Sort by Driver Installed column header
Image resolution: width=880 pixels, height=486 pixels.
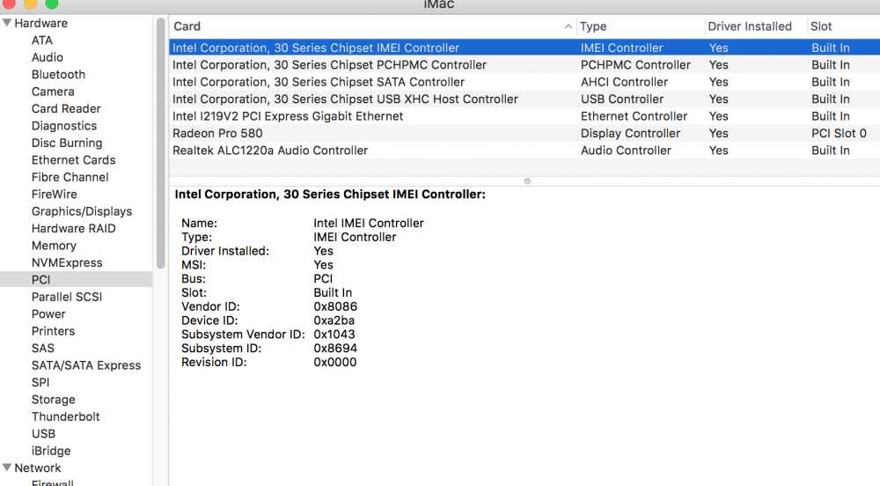750,26
